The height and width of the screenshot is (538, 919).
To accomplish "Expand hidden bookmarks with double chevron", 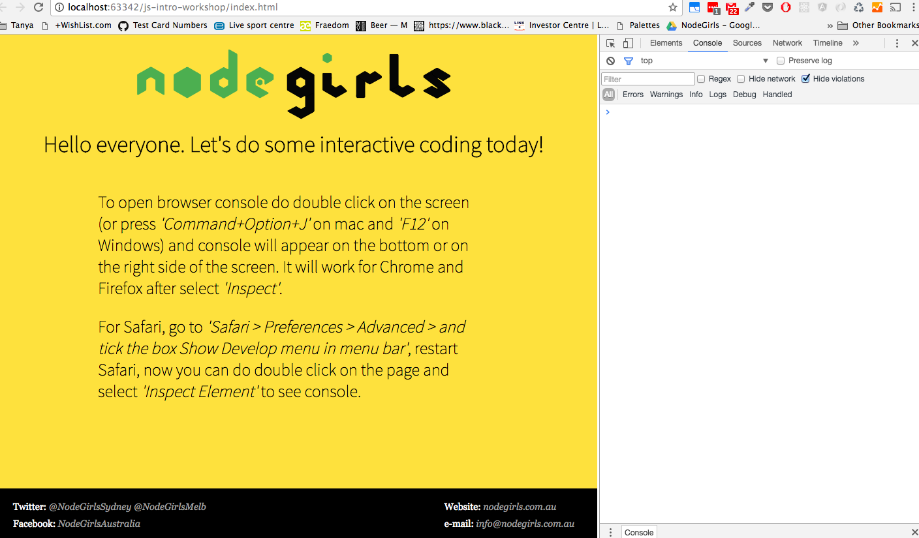I will point(830,25).
